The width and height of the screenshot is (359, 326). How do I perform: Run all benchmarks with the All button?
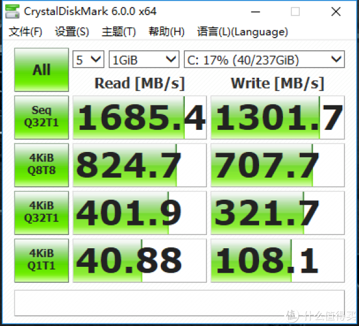(41, 69)
